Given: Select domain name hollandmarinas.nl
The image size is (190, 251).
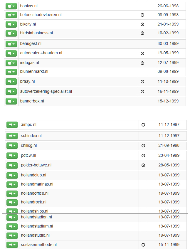Looking at the screenshot, I should tap(37, 184).
